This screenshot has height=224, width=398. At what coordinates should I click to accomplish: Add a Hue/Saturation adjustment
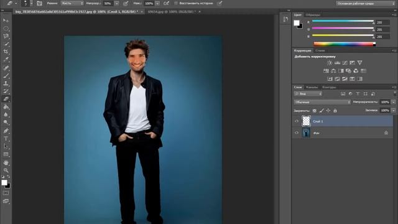(326, 71)
